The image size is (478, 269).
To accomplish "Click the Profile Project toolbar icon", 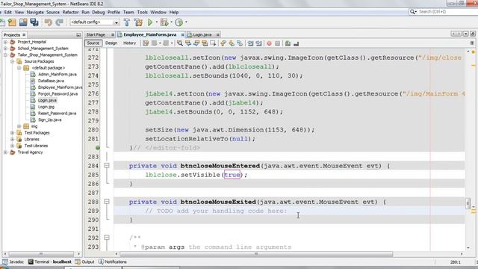I will (x=179, y=22).
